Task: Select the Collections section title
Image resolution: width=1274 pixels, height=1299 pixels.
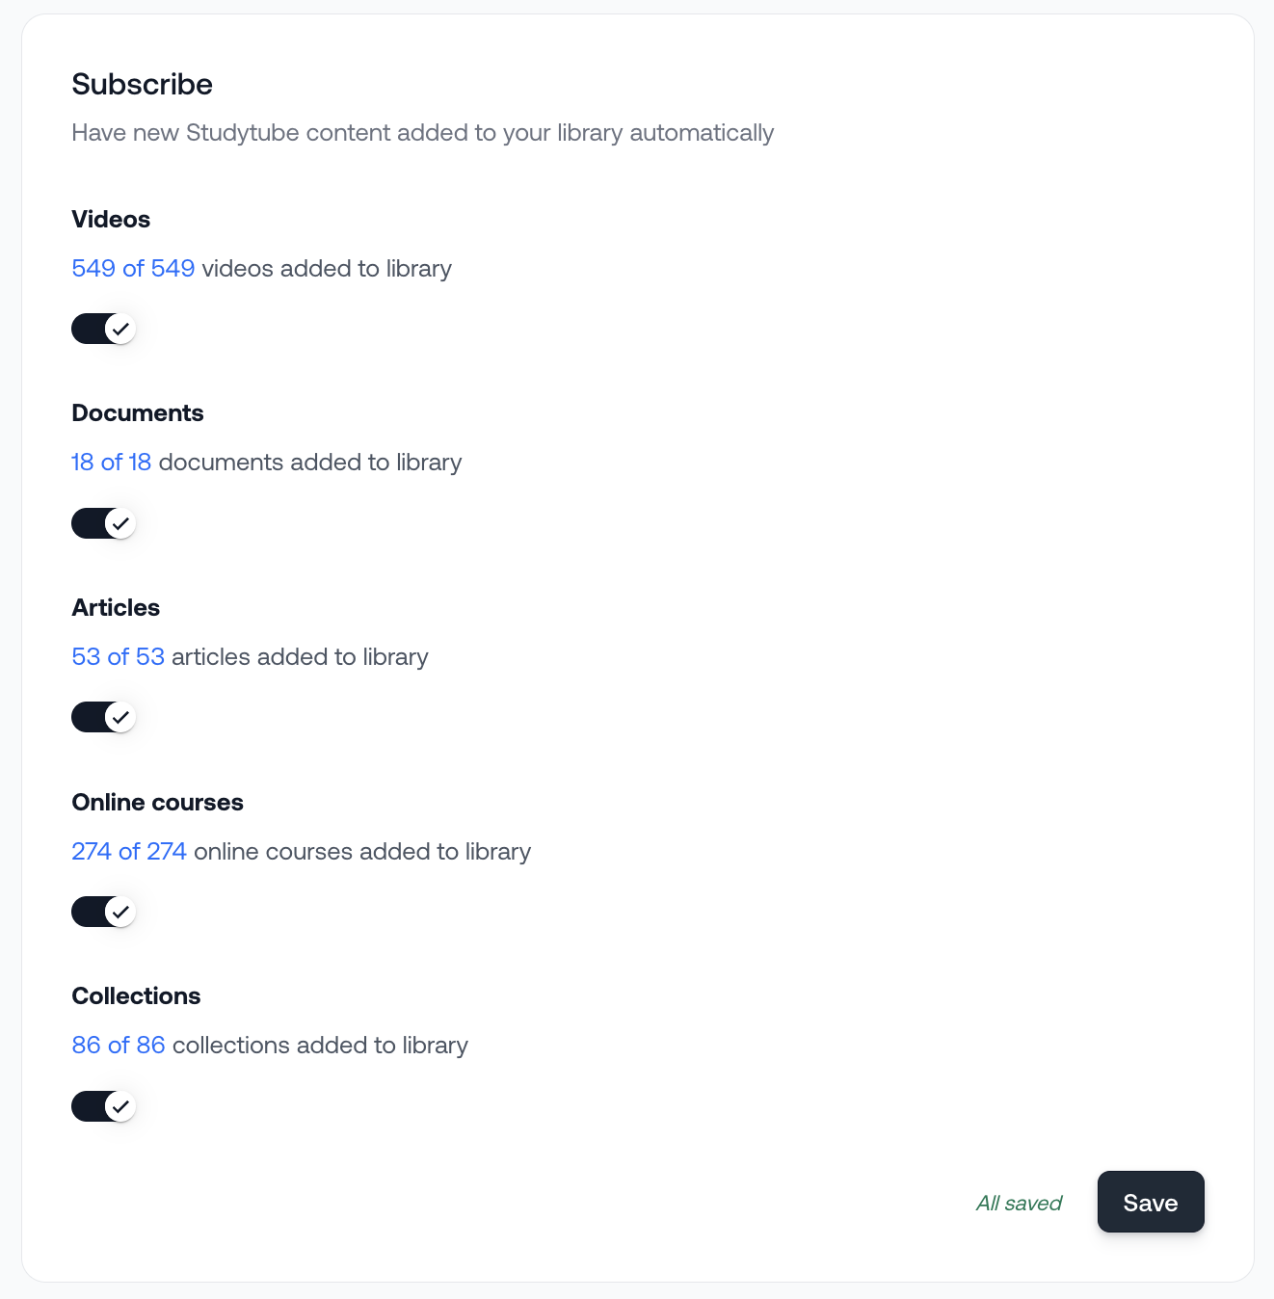Action: tap(136, 996)
